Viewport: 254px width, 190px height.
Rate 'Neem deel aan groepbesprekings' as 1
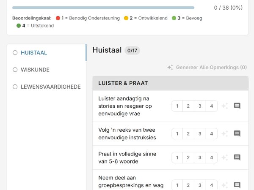click(177, 185)
